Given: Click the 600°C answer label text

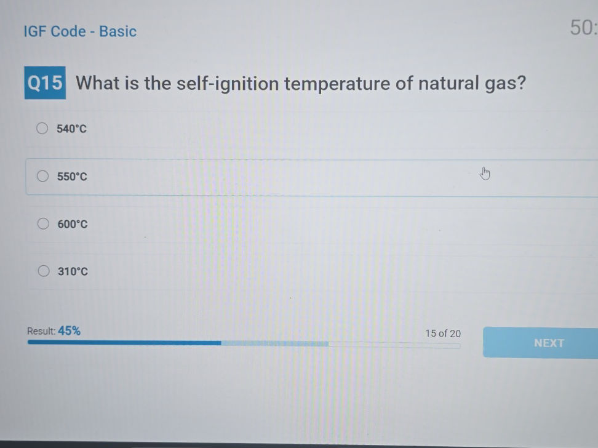Looking at the screenshot, I should (x=73, y=223).
